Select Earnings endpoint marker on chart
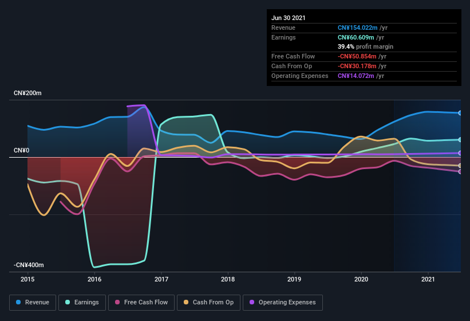This screenshot has width=470, height=321. pos(460,140)
